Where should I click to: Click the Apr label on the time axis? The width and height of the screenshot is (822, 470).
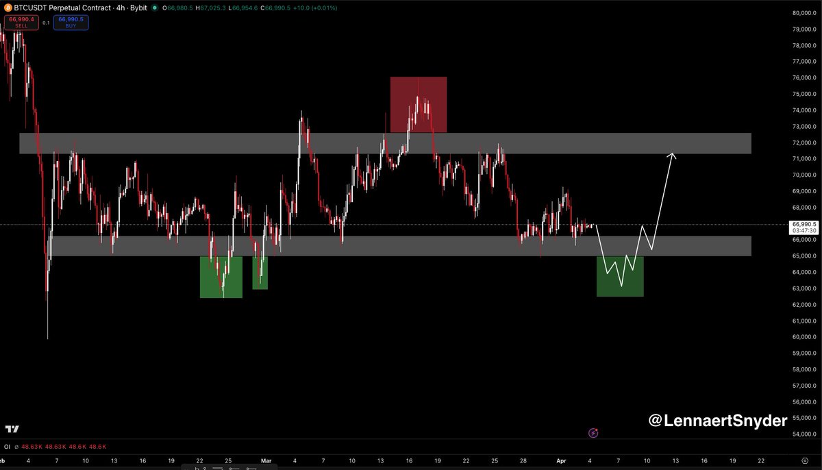pos(560,461)
